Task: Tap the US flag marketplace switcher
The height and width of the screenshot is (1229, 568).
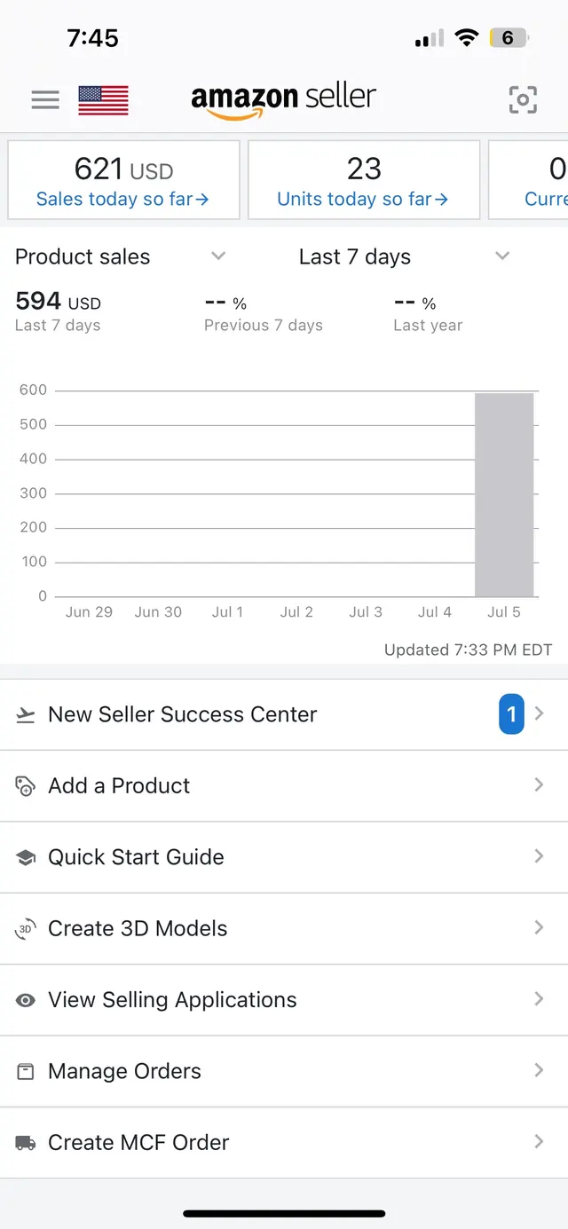Action: click(x=103, y=100)
